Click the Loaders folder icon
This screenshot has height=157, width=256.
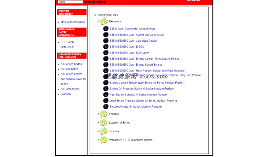click(104, 114)
